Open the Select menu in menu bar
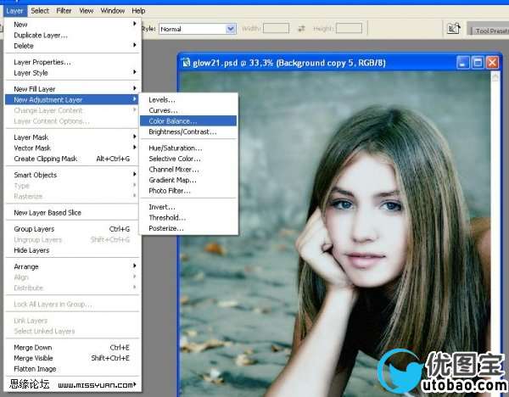 pyautogui.click(x=40, y=11)
